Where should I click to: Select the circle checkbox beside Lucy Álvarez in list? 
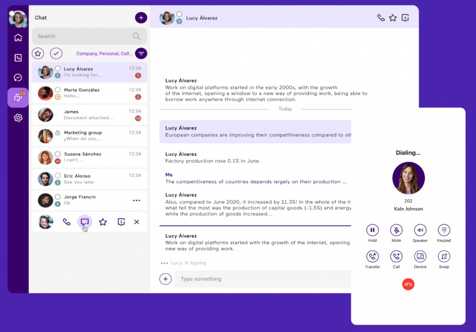pos(58,68)
